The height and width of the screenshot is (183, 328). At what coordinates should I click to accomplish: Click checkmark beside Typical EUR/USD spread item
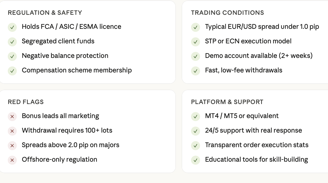pos(196,27)
